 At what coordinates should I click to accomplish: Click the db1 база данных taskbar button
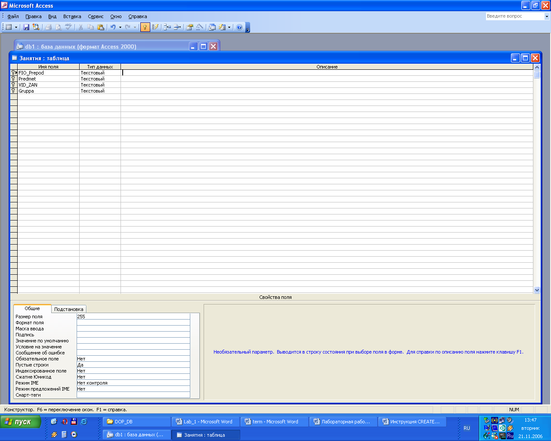136,435
